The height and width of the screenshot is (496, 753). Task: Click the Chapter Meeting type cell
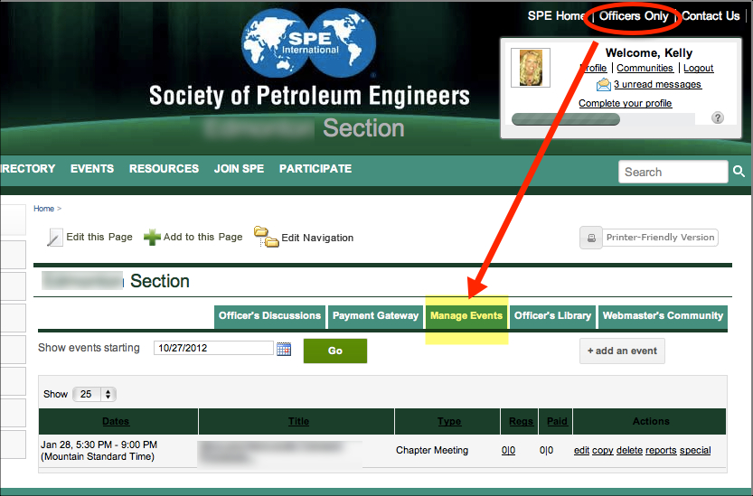[432, 451]
